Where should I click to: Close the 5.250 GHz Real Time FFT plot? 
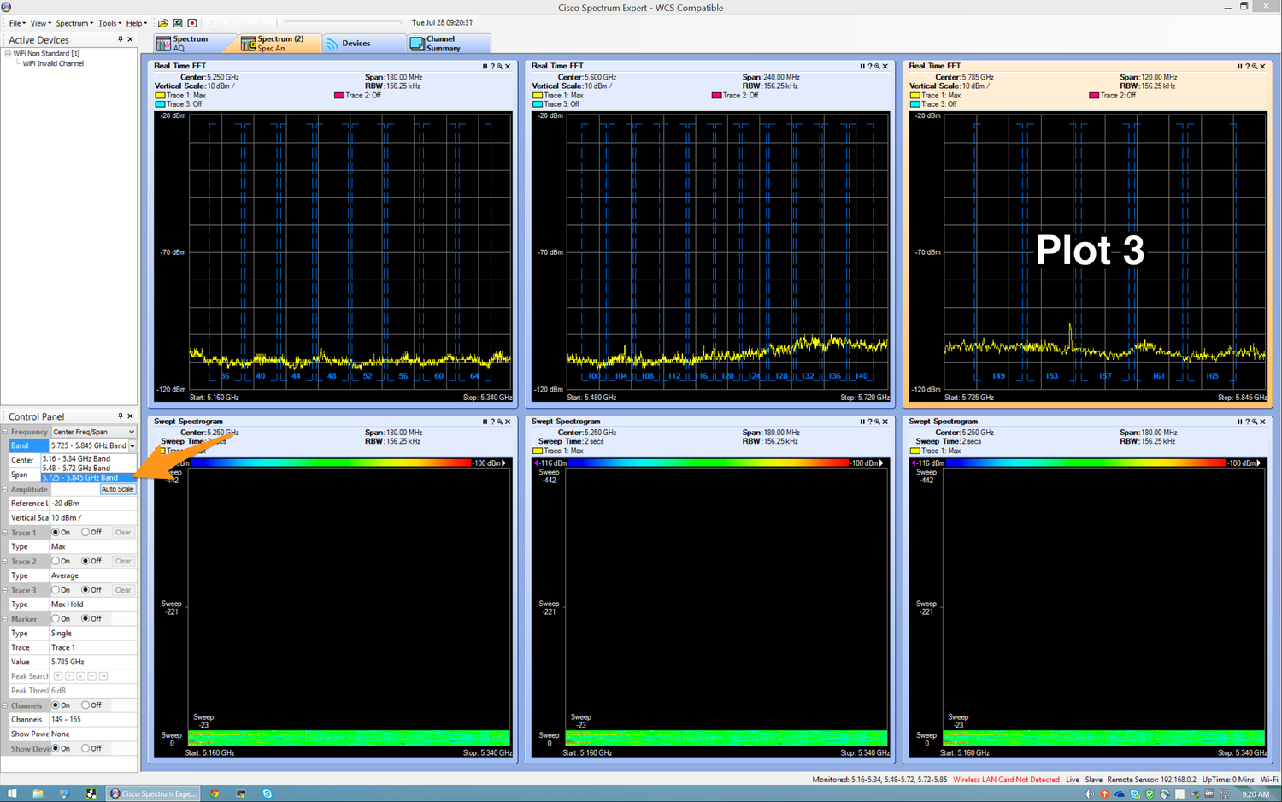tap(508, 66)
